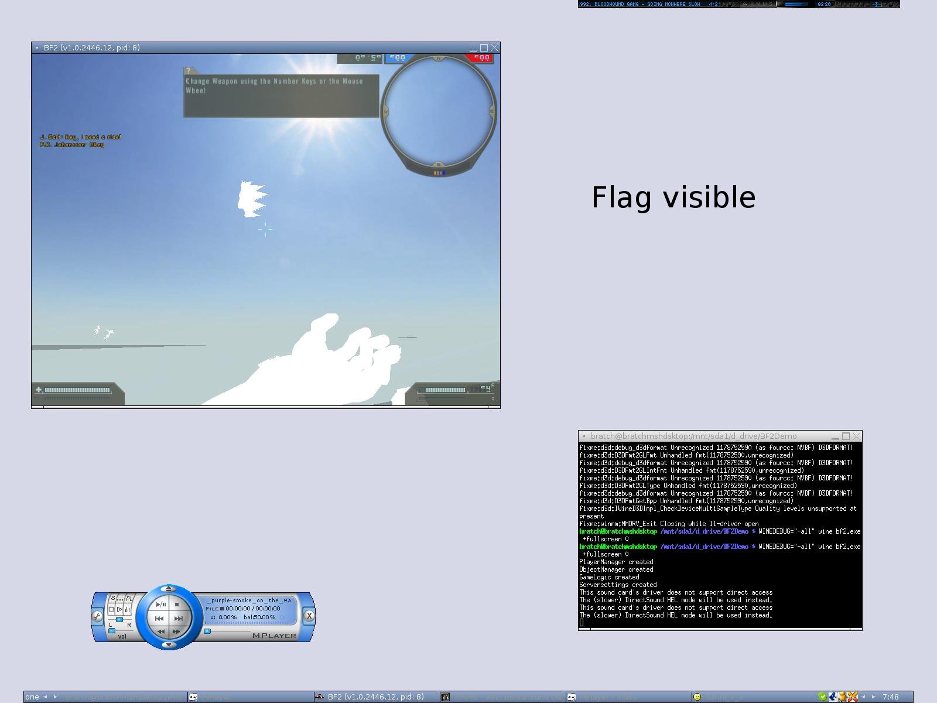Open the equalizer with MPlayer's bars icon
Viewport: 937px width, 703px height.
click(128, 610)
